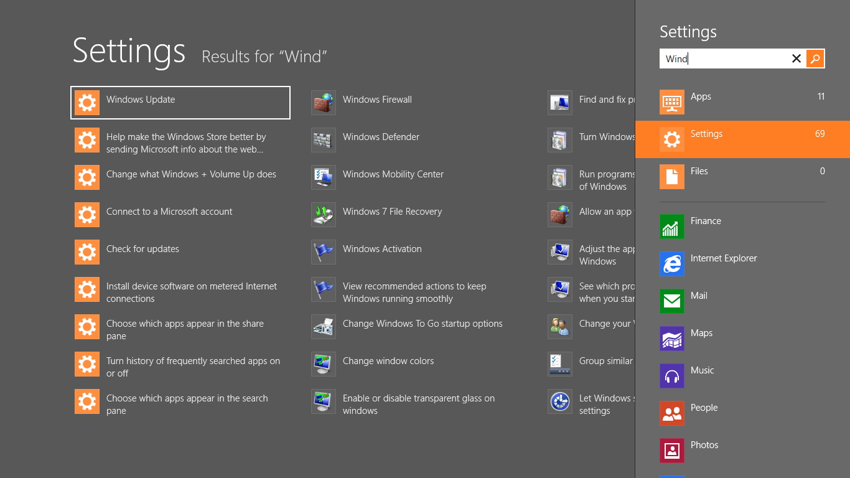Select the Music app headphones icon

coord(672,376)
